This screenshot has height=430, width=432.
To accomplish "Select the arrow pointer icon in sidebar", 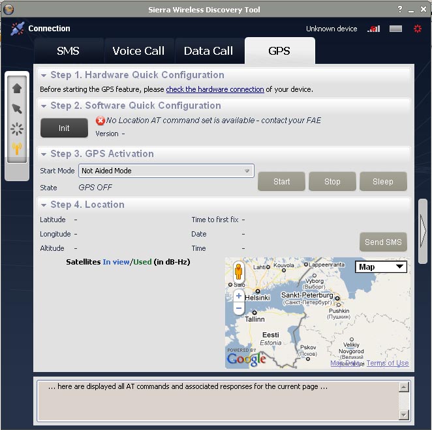I will click(17, 109).
